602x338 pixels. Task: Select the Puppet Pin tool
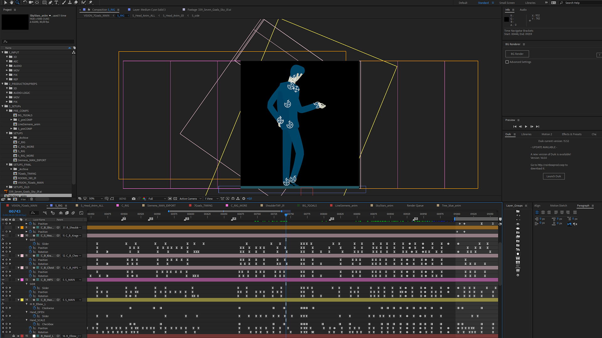(91, 3)
